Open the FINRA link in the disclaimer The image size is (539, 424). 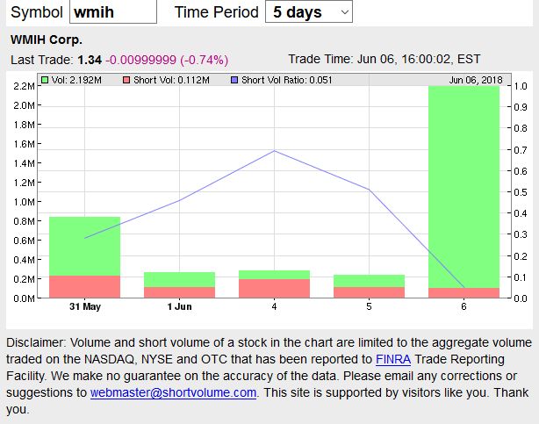(393, 359)
